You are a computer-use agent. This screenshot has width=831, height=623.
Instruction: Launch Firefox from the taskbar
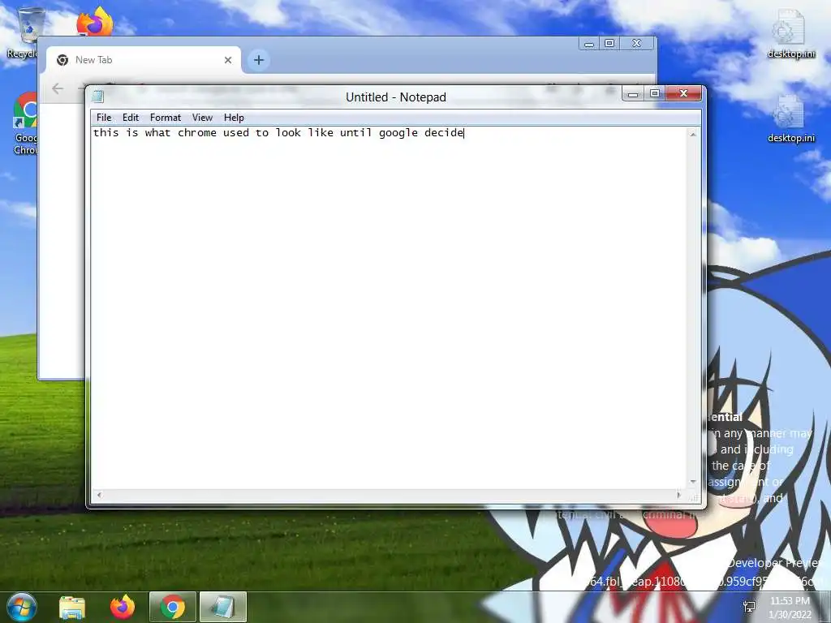click(x=123, y=607)
